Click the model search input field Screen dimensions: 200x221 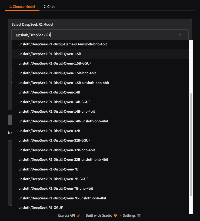coord(95,35)
